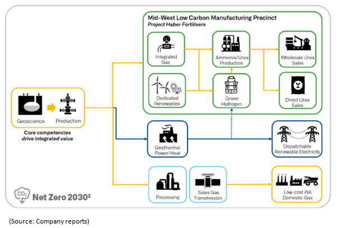Select the Integrated Gas gauge icon
The width and height of the screenshot is (337, 228).
click(167, 44)
